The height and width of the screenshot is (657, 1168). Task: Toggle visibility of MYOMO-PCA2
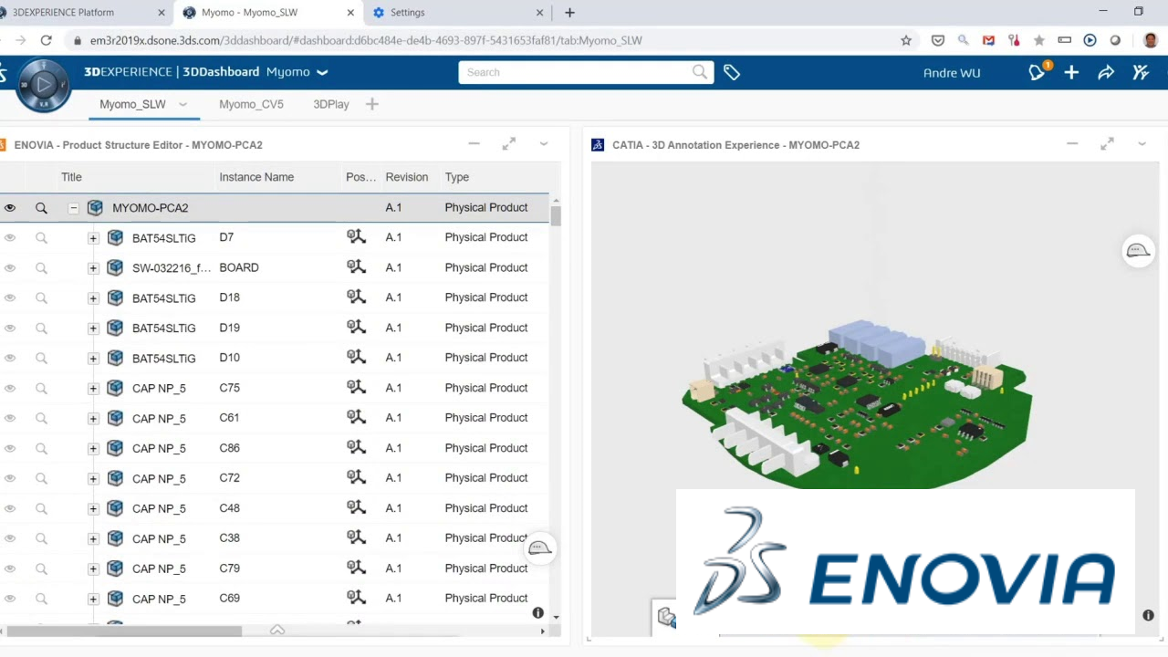click(10, 208)
